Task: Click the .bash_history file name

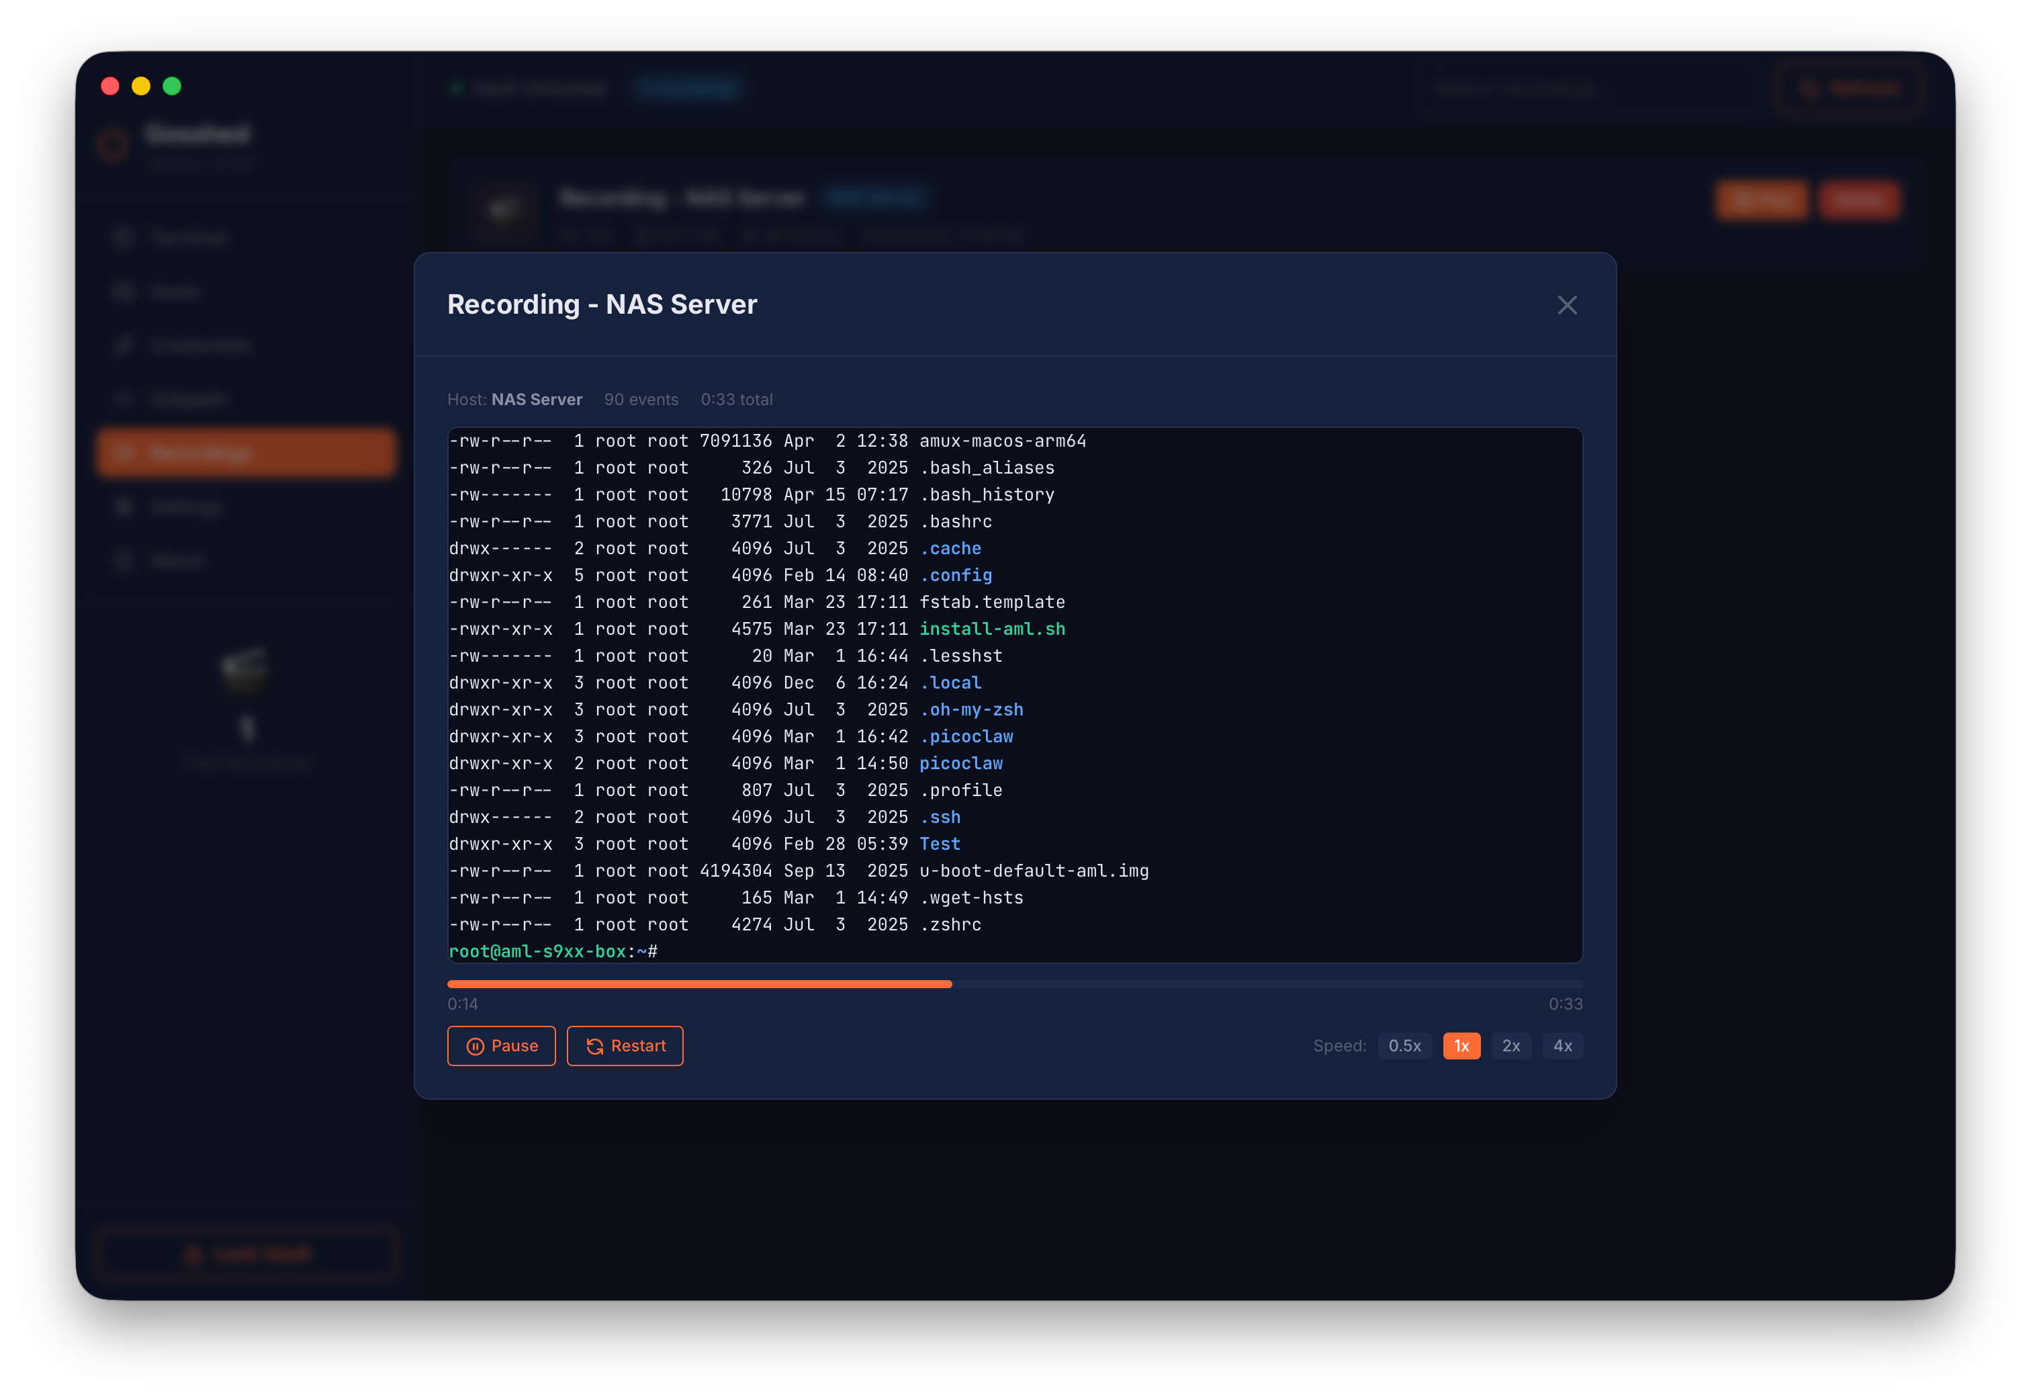Action: pos(987,494)
